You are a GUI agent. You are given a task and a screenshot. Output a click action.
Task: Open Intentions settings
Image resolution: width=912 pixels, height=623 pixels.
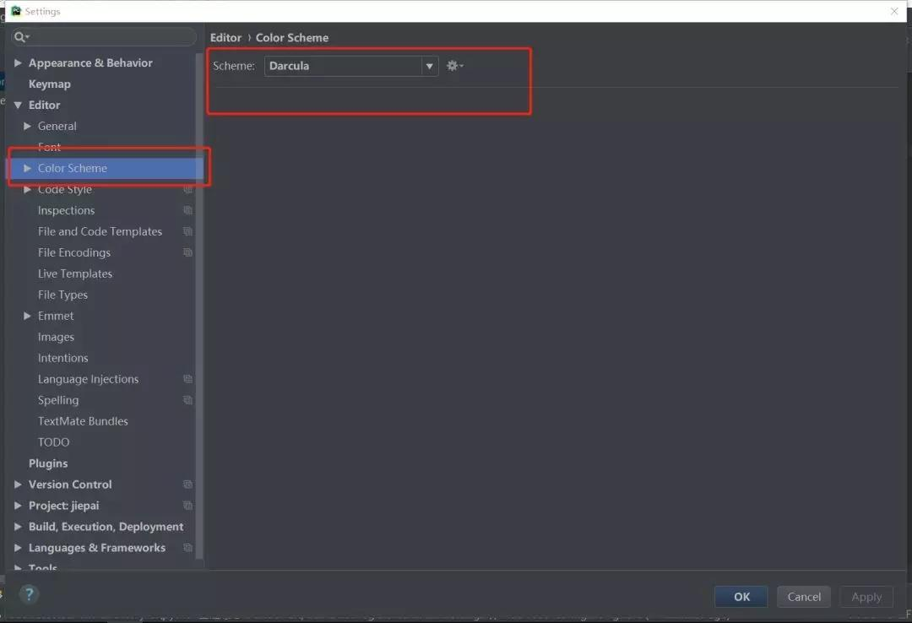tap(62, 358)
